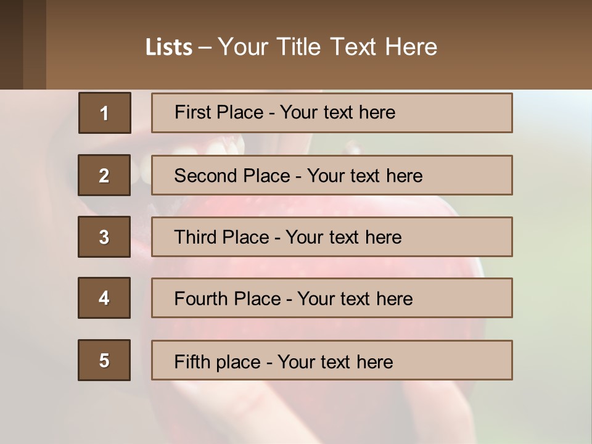Click the lighter brown stripe beside the dark stripe
Image resolution: width=592 pixels, height=444 pixels.
click(35, 44)
